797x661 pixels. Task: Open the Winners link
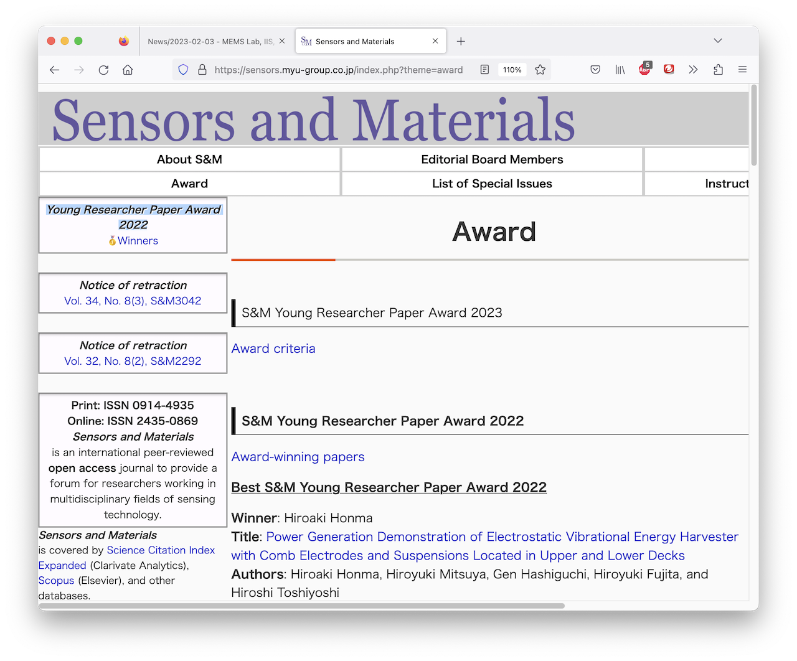[x=138, y=241]
